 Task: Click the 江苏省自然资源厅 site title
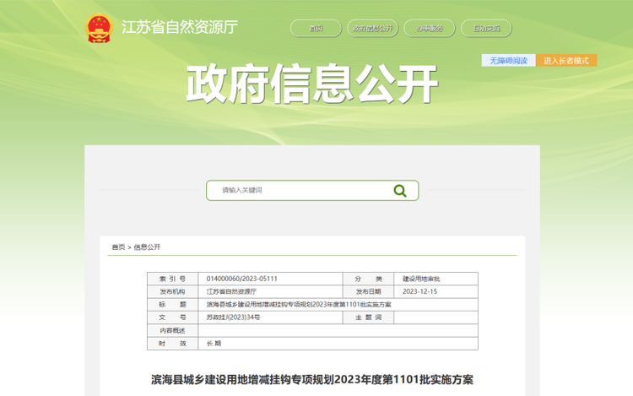(x=180, y=27)
